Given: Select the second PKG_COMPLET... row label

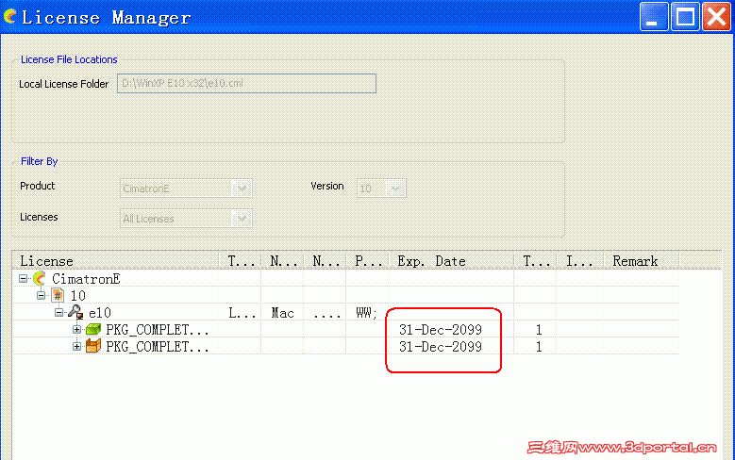Looking at the screenshot, I should click(x=158, y=346).
